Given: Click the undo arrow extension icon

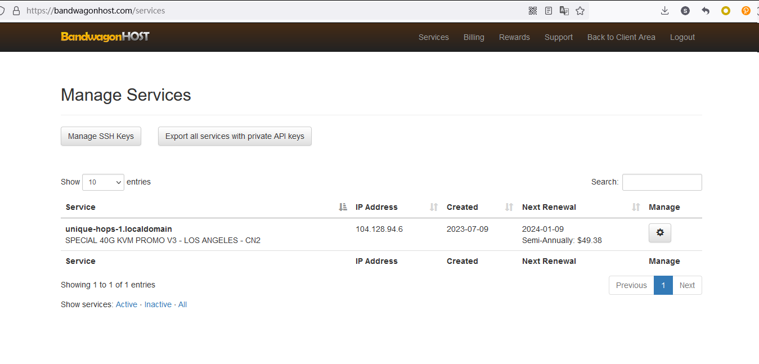Looking at the screenshot, I should [x=706, y=11].
